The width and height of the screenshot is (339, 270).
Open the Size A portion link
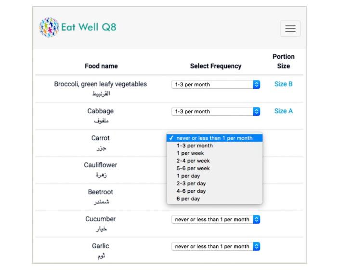pyautogui.click(x=283, y=111)
